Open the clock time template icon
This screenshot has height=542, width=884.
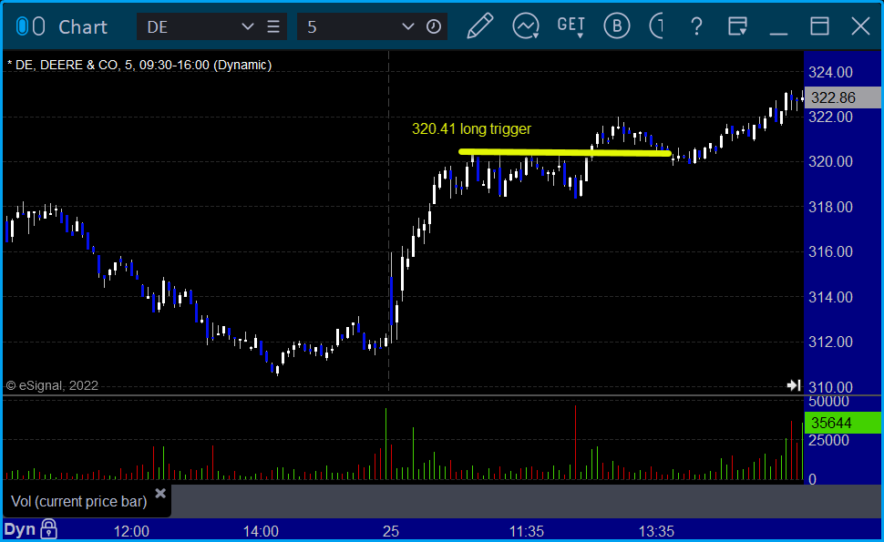[x=434, y=26]
